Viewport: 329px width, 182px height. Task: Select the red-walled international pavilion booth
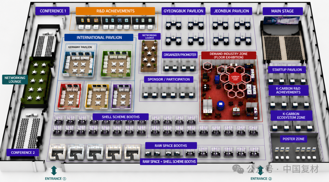click(70, 96)
